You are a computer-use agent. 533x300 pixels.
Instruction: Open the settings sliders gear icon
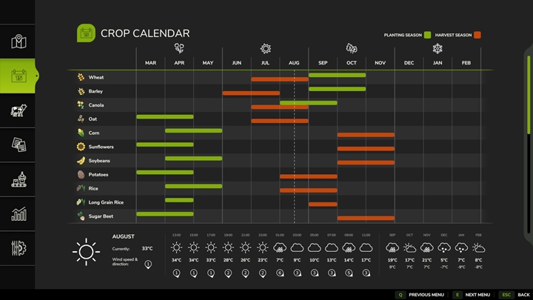[19, 248]
